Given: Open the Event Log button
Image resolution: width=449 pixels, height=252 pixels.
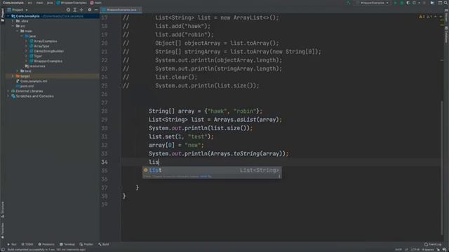Looking at the screenshot, I should click(433, 244).
